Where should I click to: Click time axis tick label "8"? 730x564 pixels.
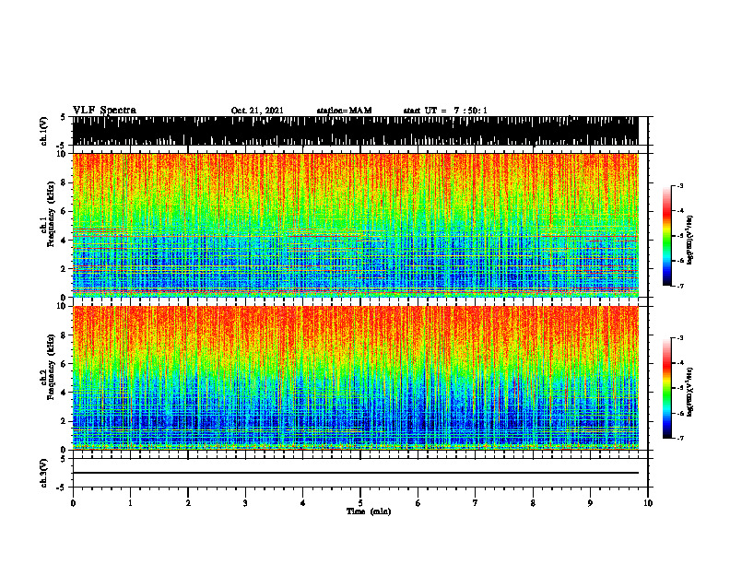[x=533, y=503]
